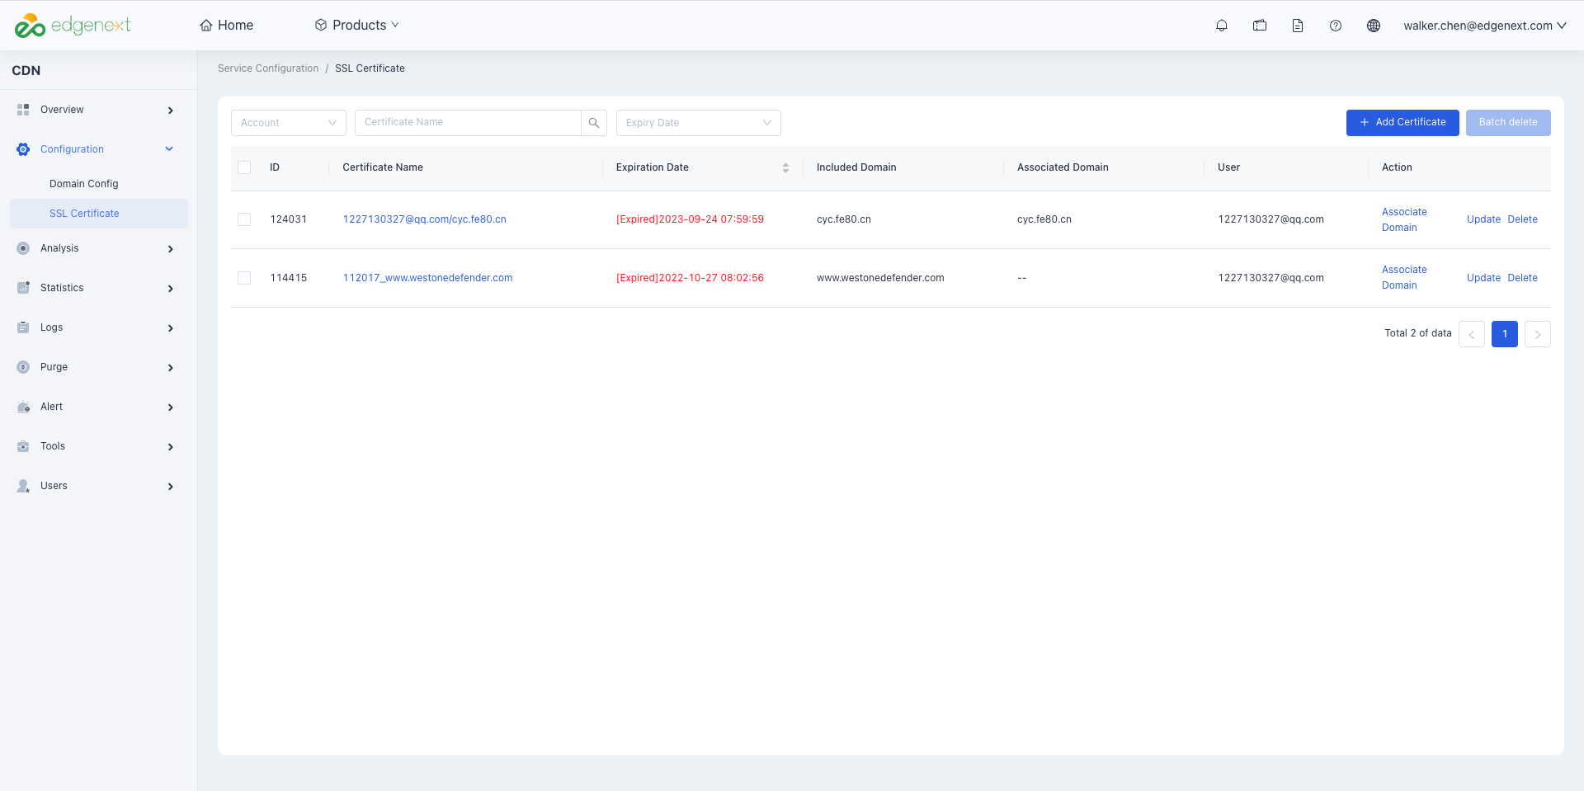Open the Products dropdown menu
Image resolution: width=1584 pixels, height=791 pixels.
(x=356, y=26)
